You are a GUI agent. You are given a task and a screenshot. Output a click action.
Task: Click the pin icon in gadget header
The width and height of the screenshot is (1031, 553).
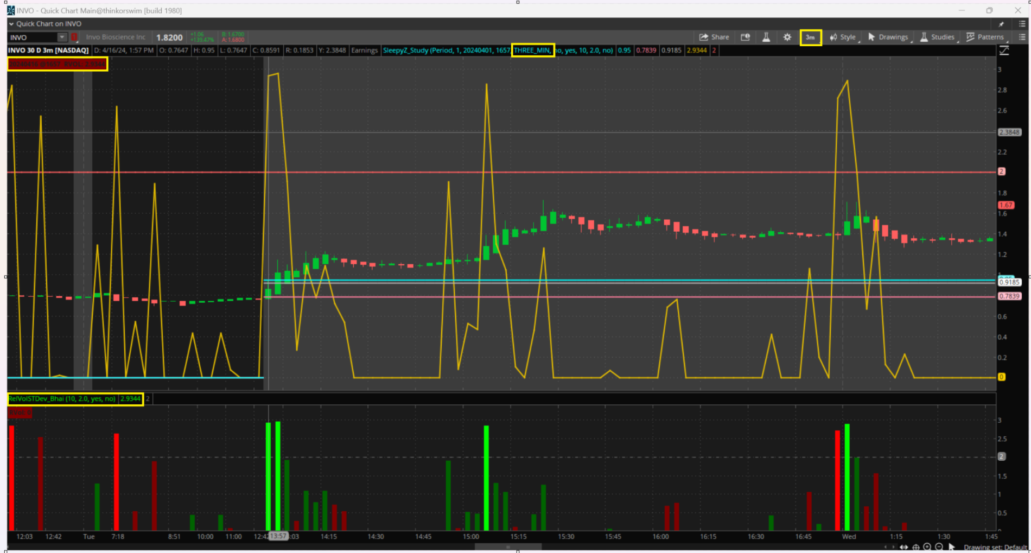[1001, 24]
